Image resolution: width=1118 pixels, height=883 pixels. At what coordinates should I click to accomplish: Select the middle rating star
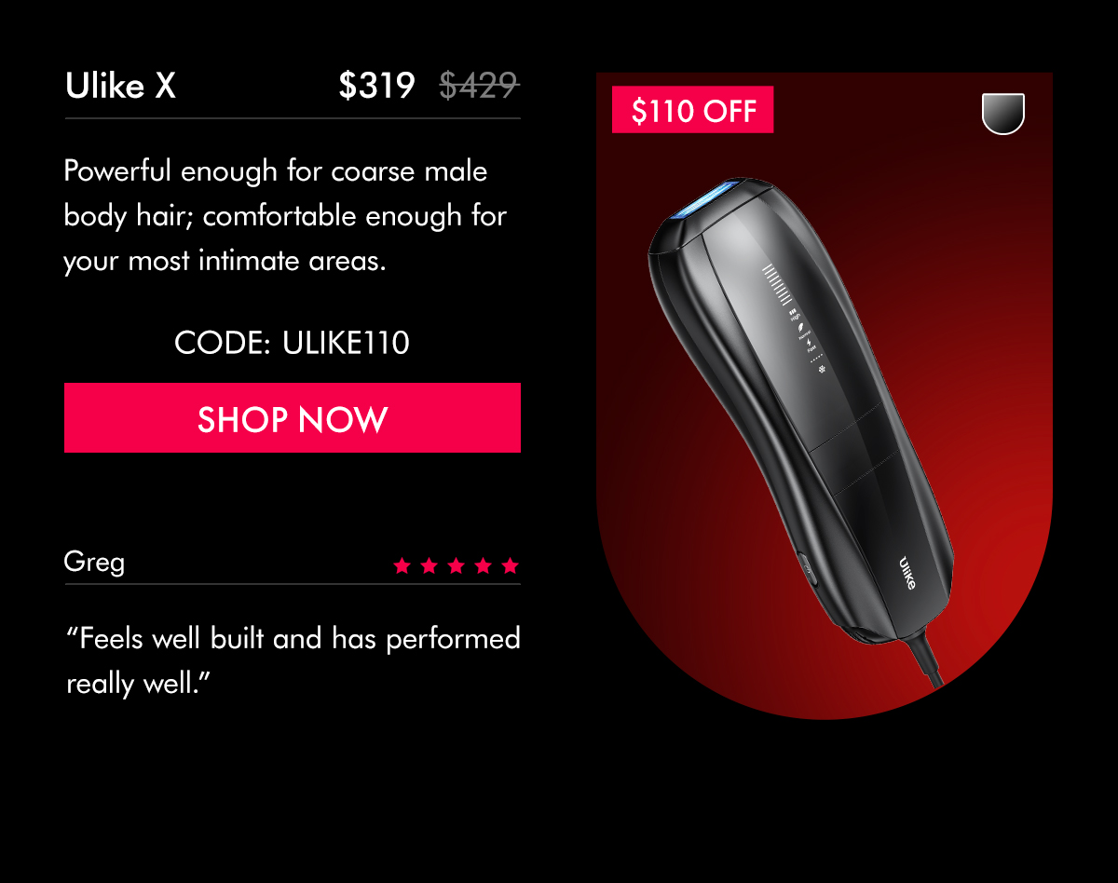point(456,565)
